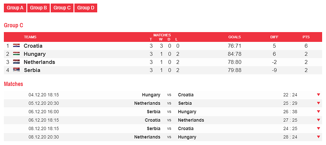Click the Hungary flag icon

[x=16, y=54]
